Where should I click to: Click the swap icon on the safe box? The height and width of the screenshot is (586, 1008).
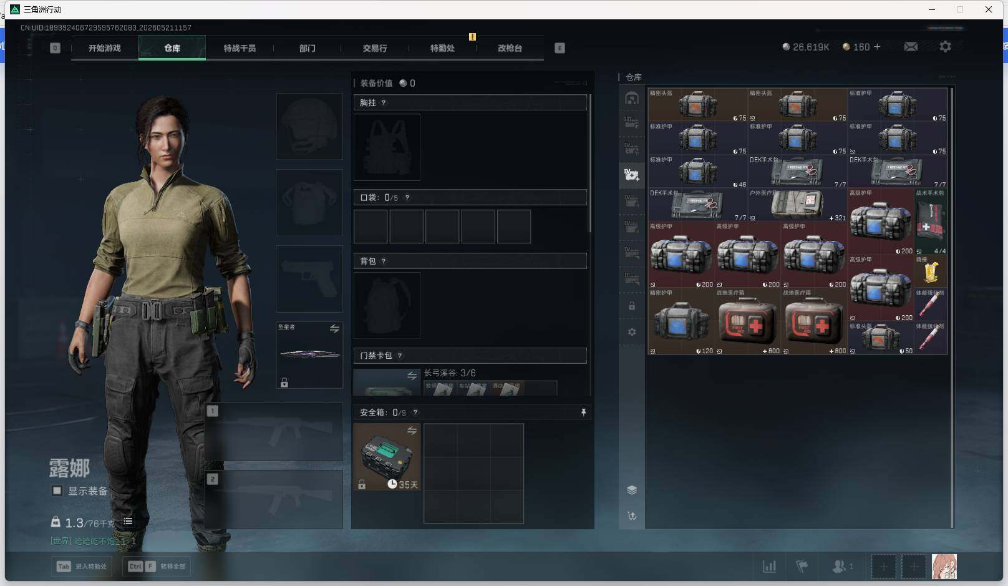coord(412,431)
